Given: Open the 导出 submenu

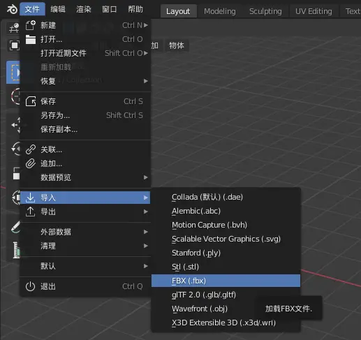Looking at the screenshot, I should tap(85, 212).
